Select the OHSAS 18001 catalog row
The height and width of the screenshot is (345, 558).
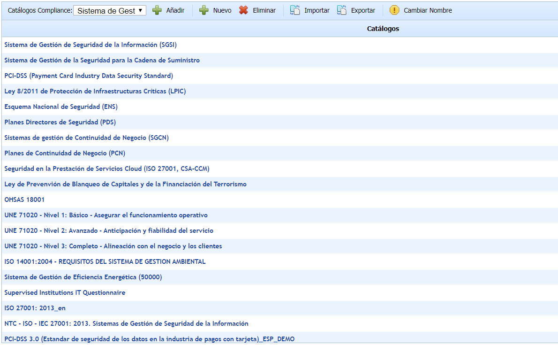click(x=24, y=200)
